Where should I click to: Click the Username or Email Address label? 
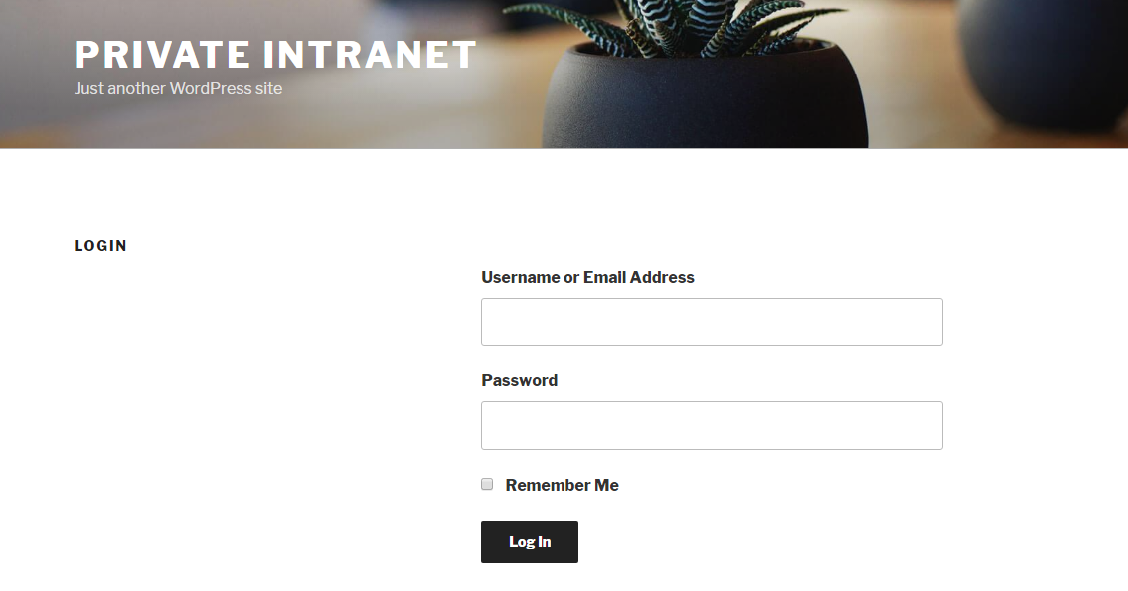587,277
